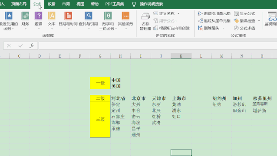The image size is (277, 156).
Task: Open the Name Manager (名称管理器)
Action: click(145, 22)
